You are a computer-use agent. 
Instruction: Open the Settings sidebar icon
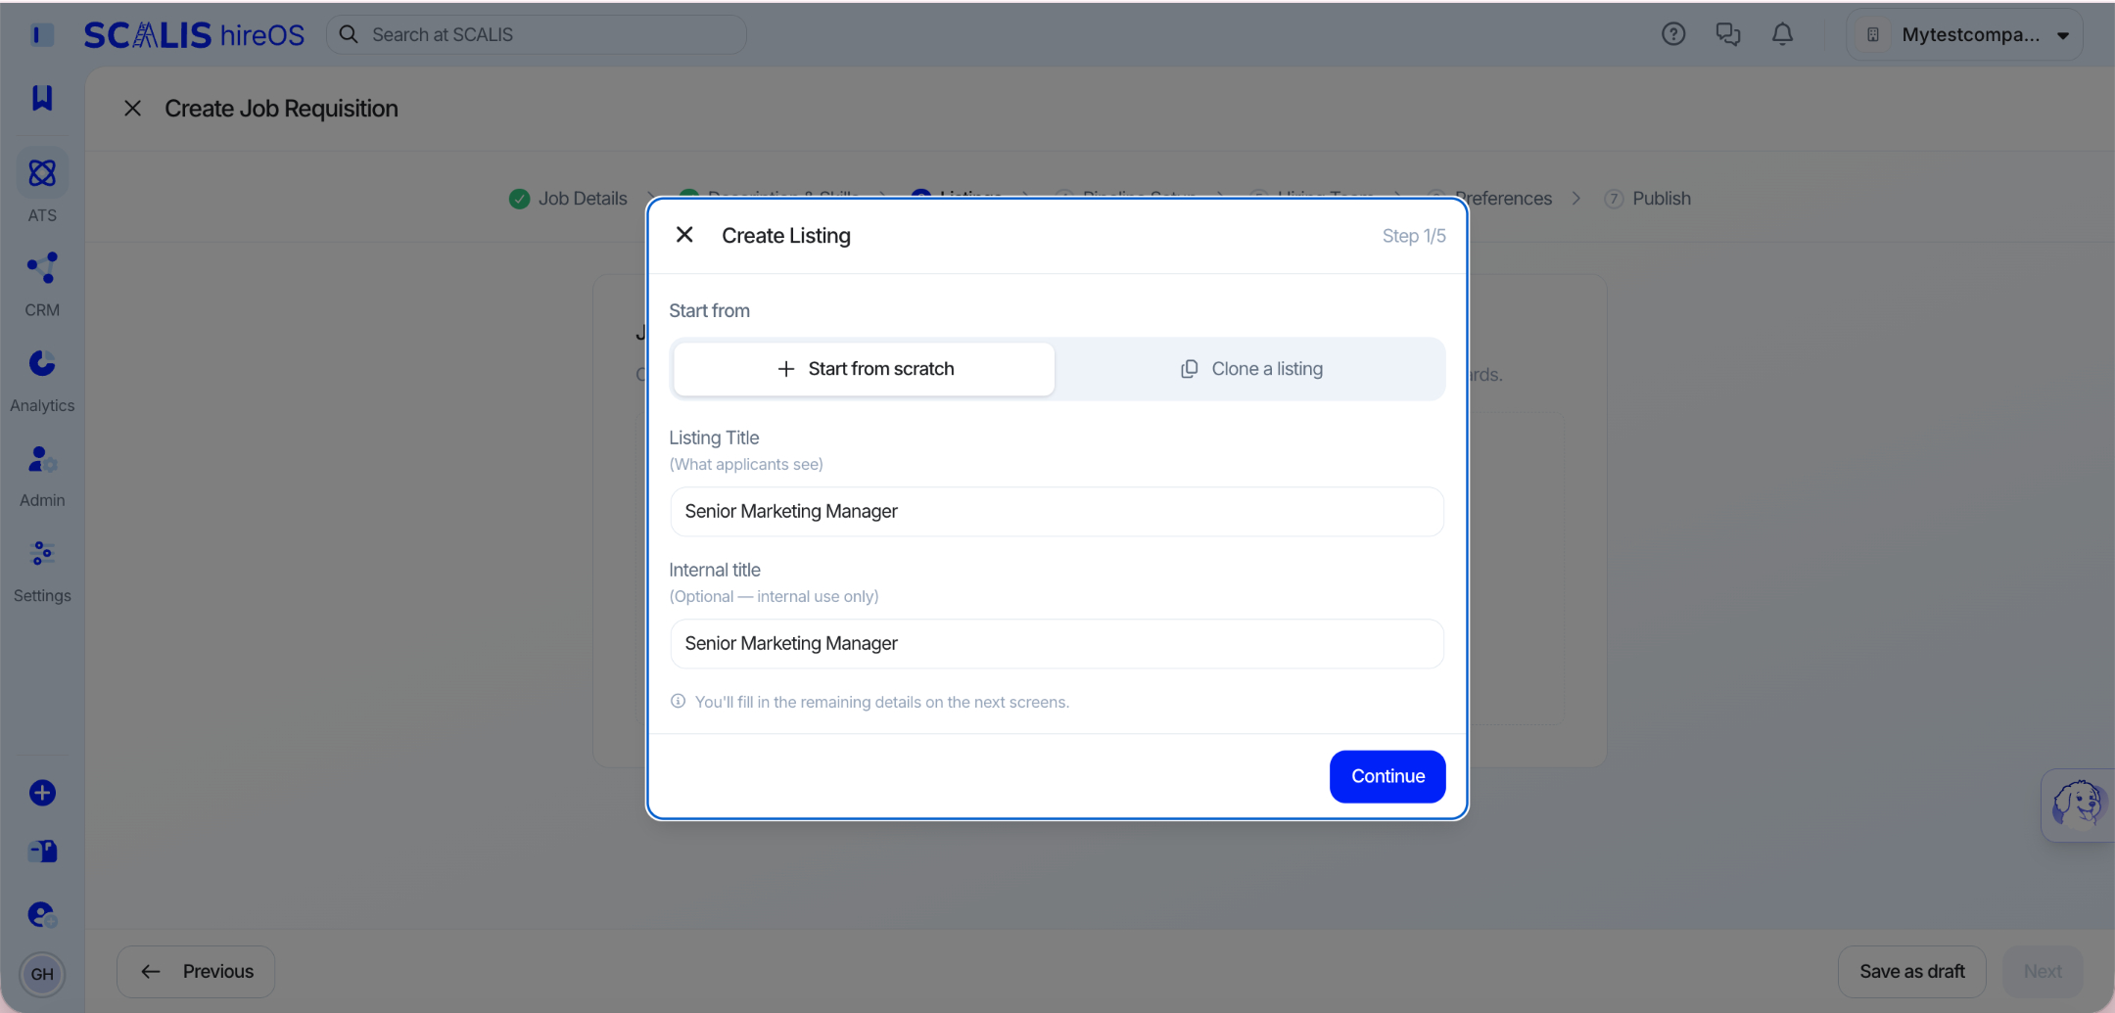point(42,553)
